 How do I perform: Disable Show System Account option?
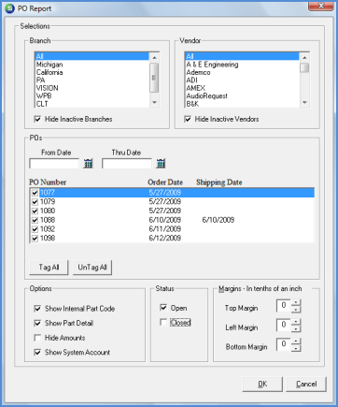click(x=37, y=353)
